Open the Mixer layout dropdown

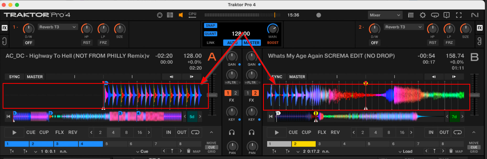(385, 15)
